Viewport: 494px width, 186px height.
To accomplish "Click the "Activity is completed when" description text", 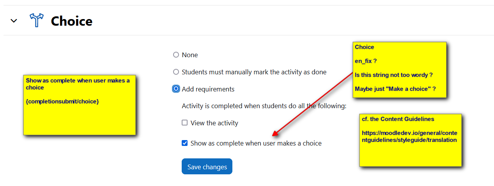I will pyautogui.click(x=264, y=106).
